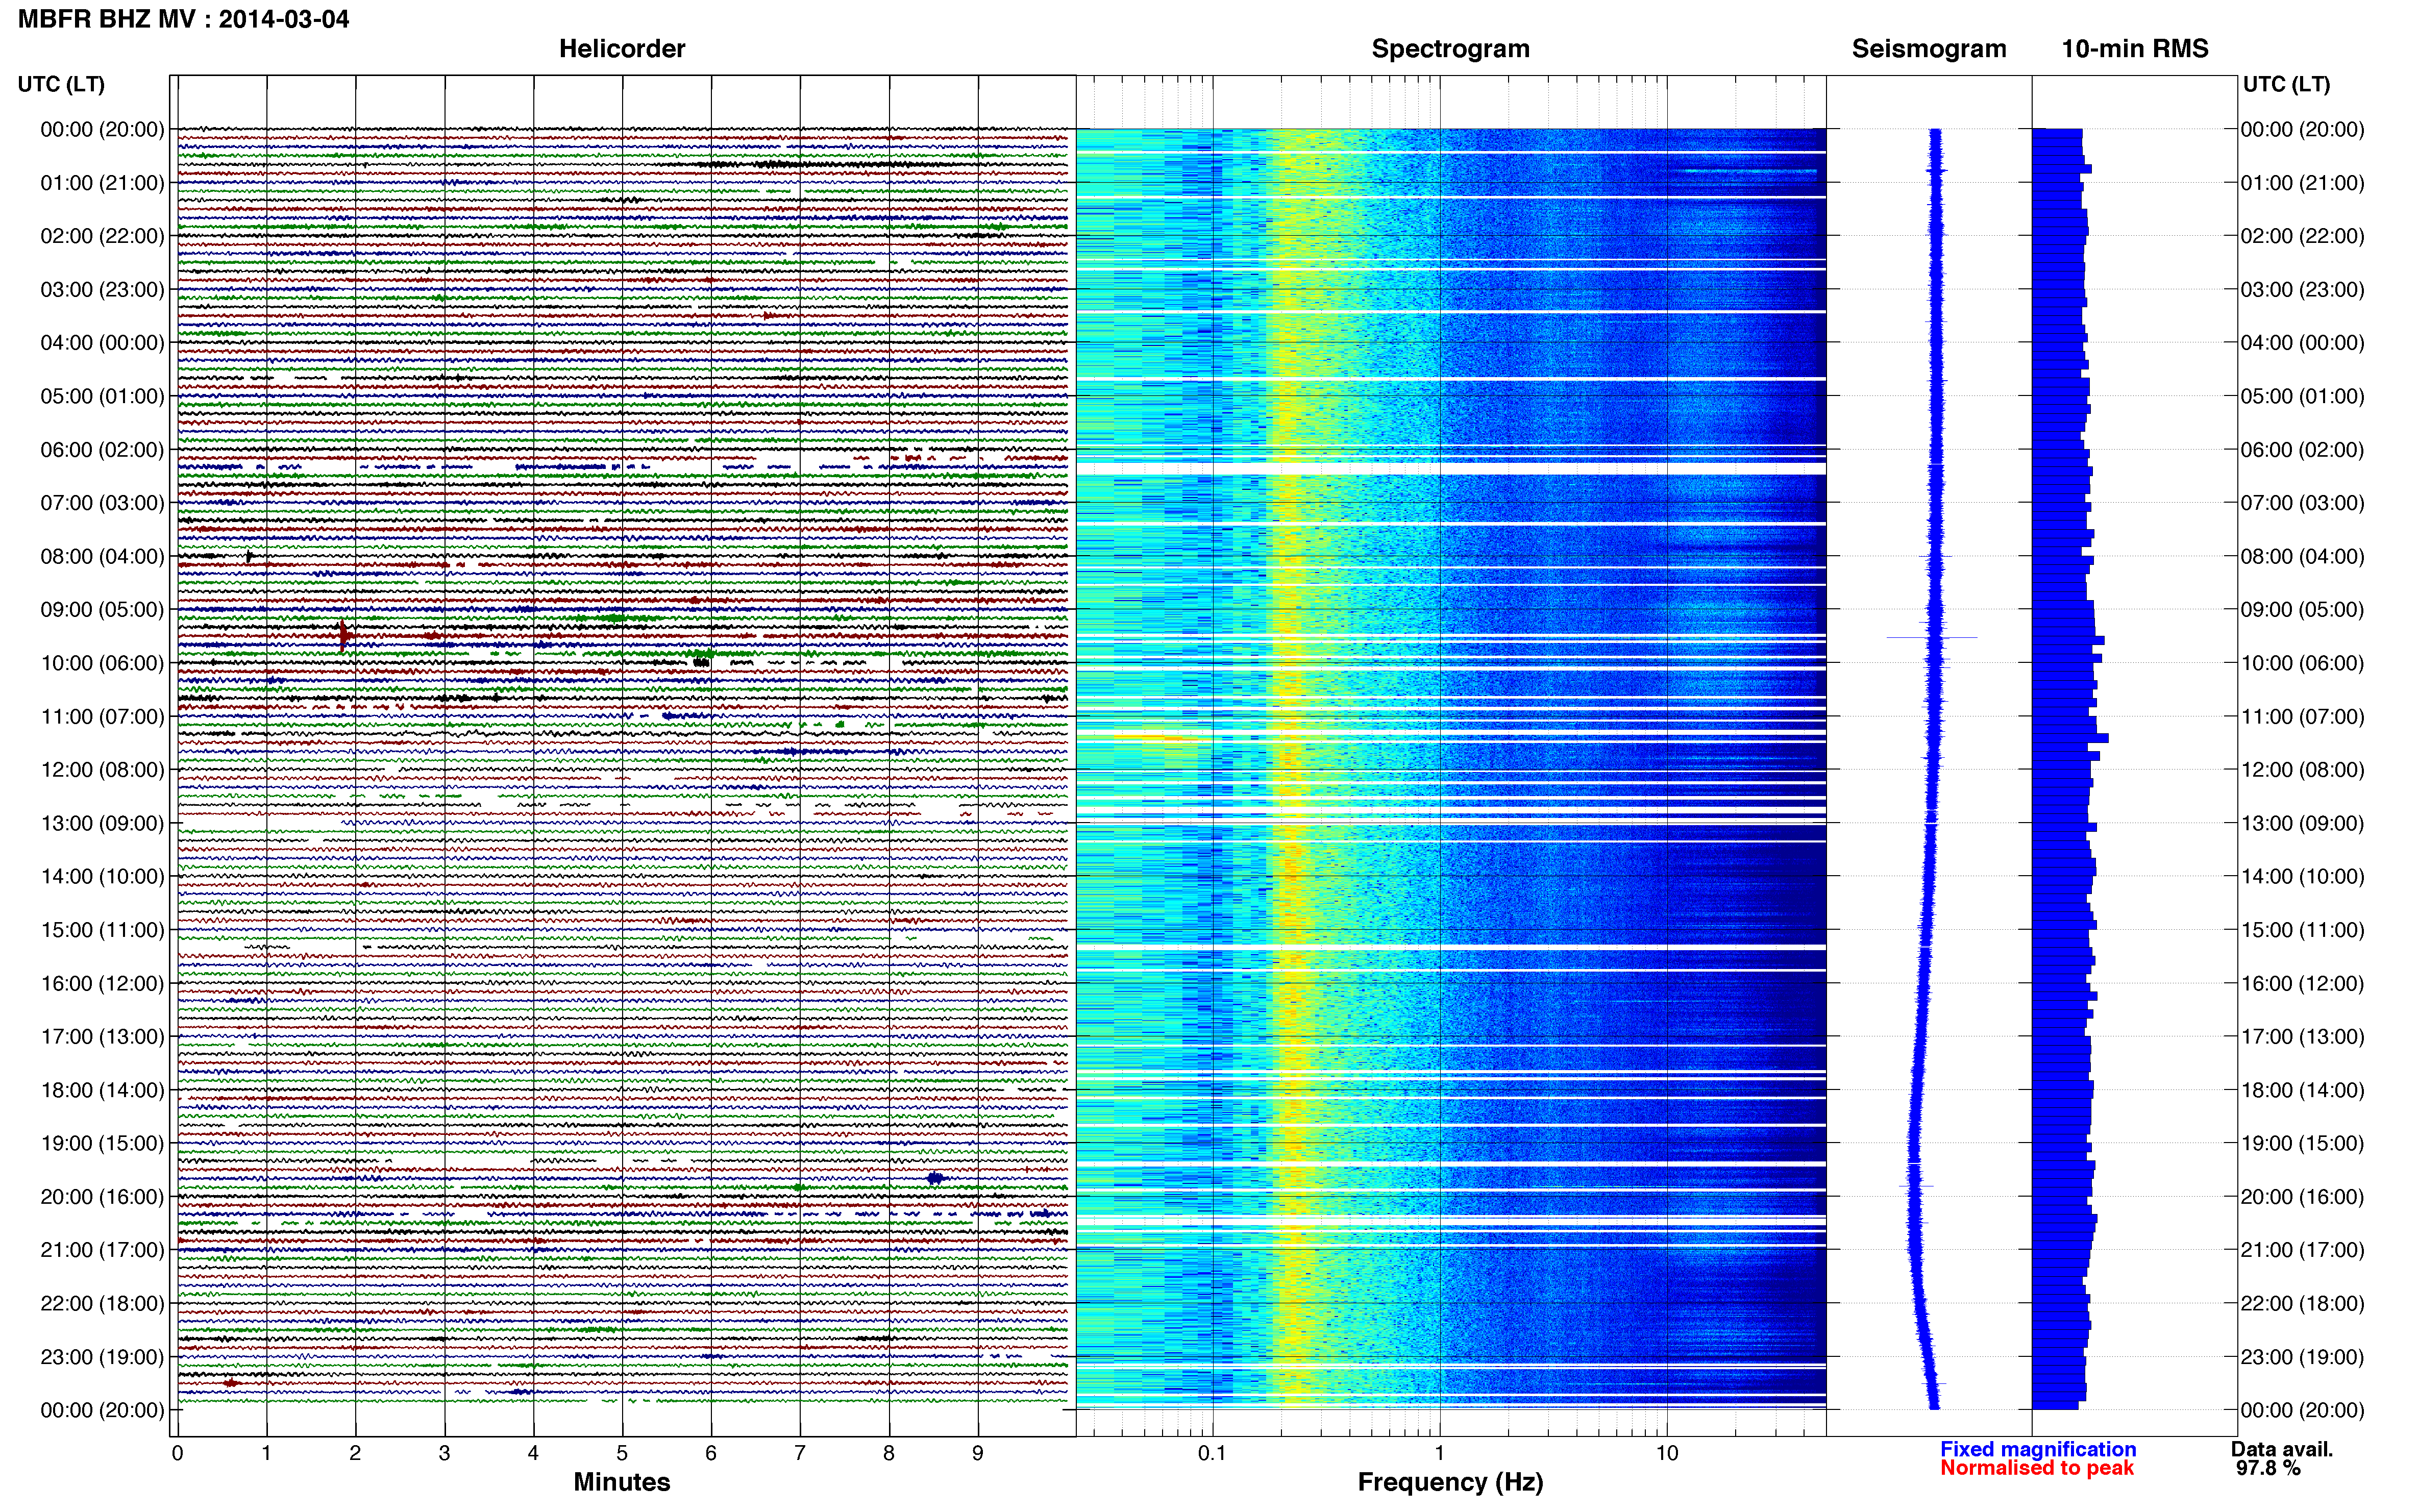Click '20:00 (16:00)' label next to the RMS panel

[x=2302, y=1197]
